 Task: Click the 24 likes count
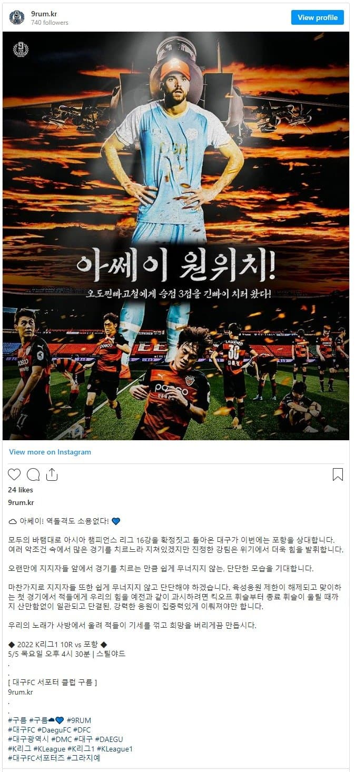[x=21, y=490]
